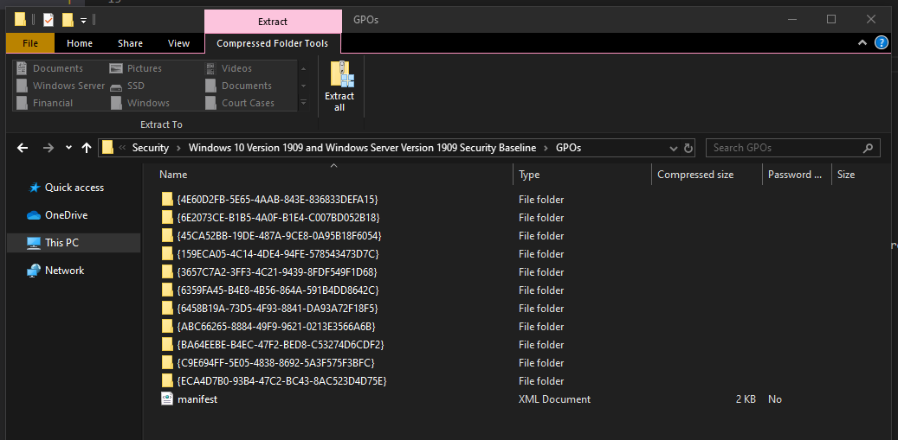This screenshot has height=440, width=898.
Task: Extract to SSD destination
Action: click(x=127, y=86)
